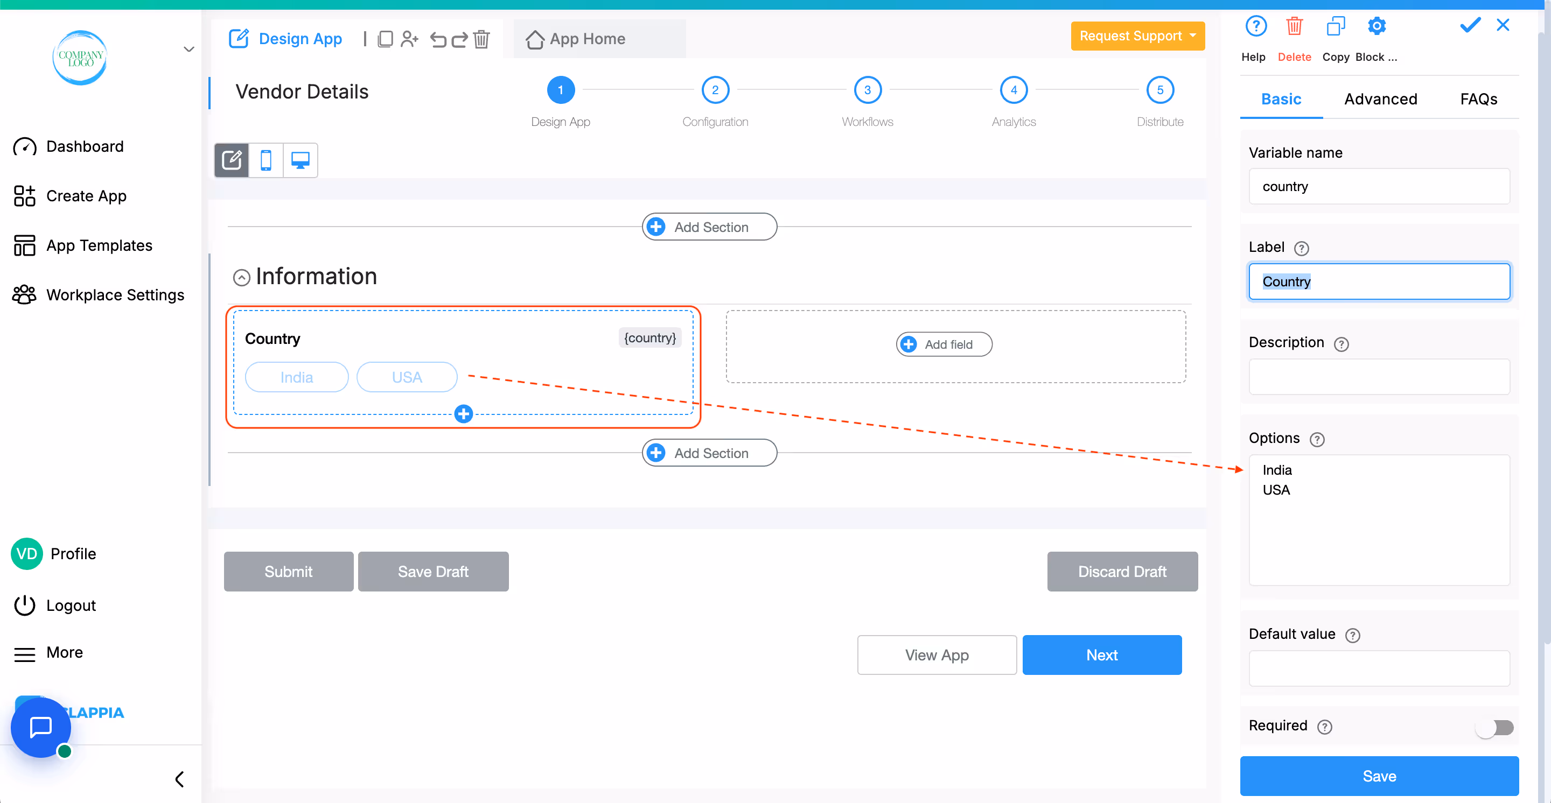
Task: Toggle the Required switch
Action: [1494, 727]
